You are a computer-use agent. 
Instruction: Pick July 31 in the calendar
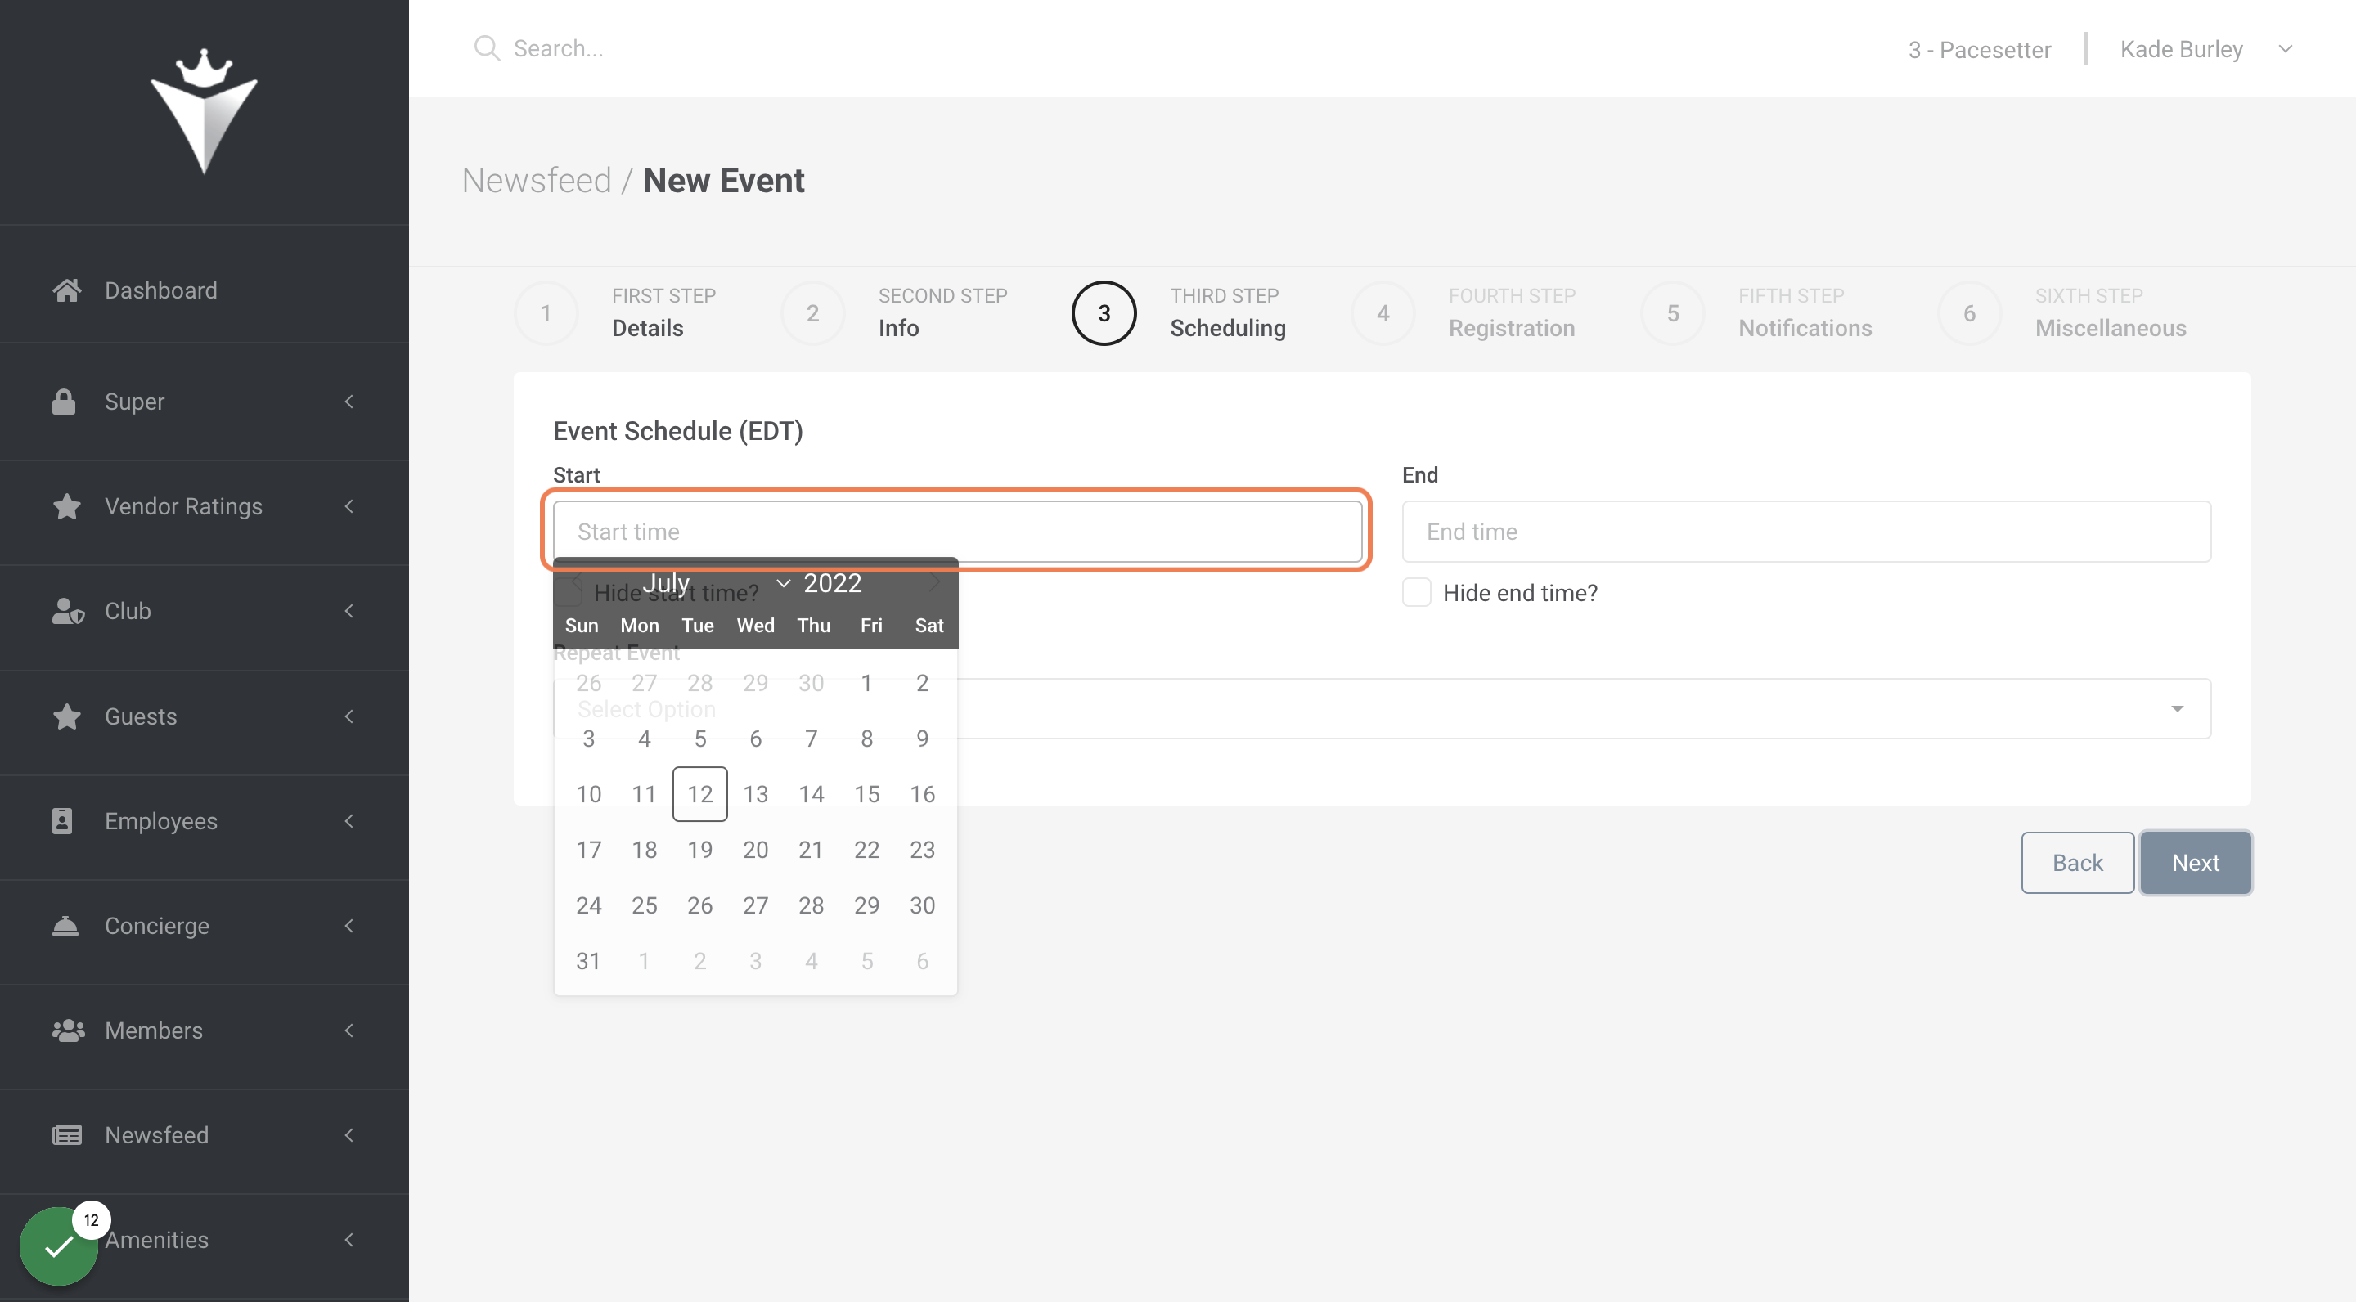click(x=588, y=960)
